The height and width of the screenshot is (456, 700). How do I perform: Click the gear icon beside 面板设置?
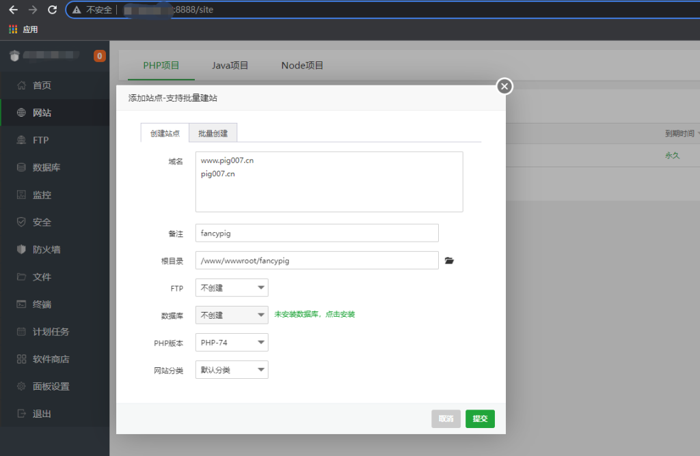click(21, 386)
